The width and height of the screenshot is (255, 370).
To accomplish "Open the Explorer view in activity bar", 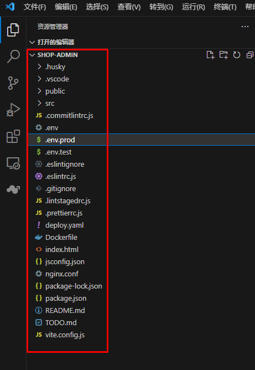I will [x=13, y=30].
